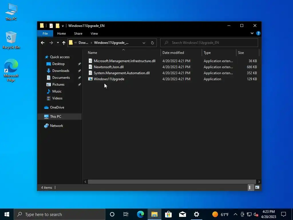The height and width of the screenshot is (220, 293).
Task: Go up one folder level
Action: tap(64, 43)
